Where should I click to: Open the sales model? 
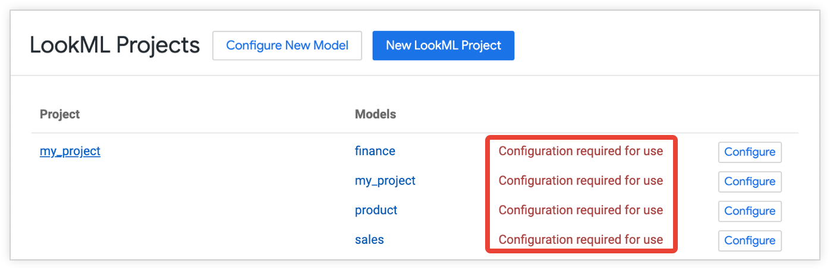click(369, 240)
